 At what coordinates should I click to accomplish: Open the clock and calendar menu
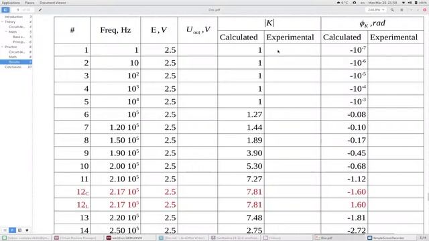(x=383, y=3)
